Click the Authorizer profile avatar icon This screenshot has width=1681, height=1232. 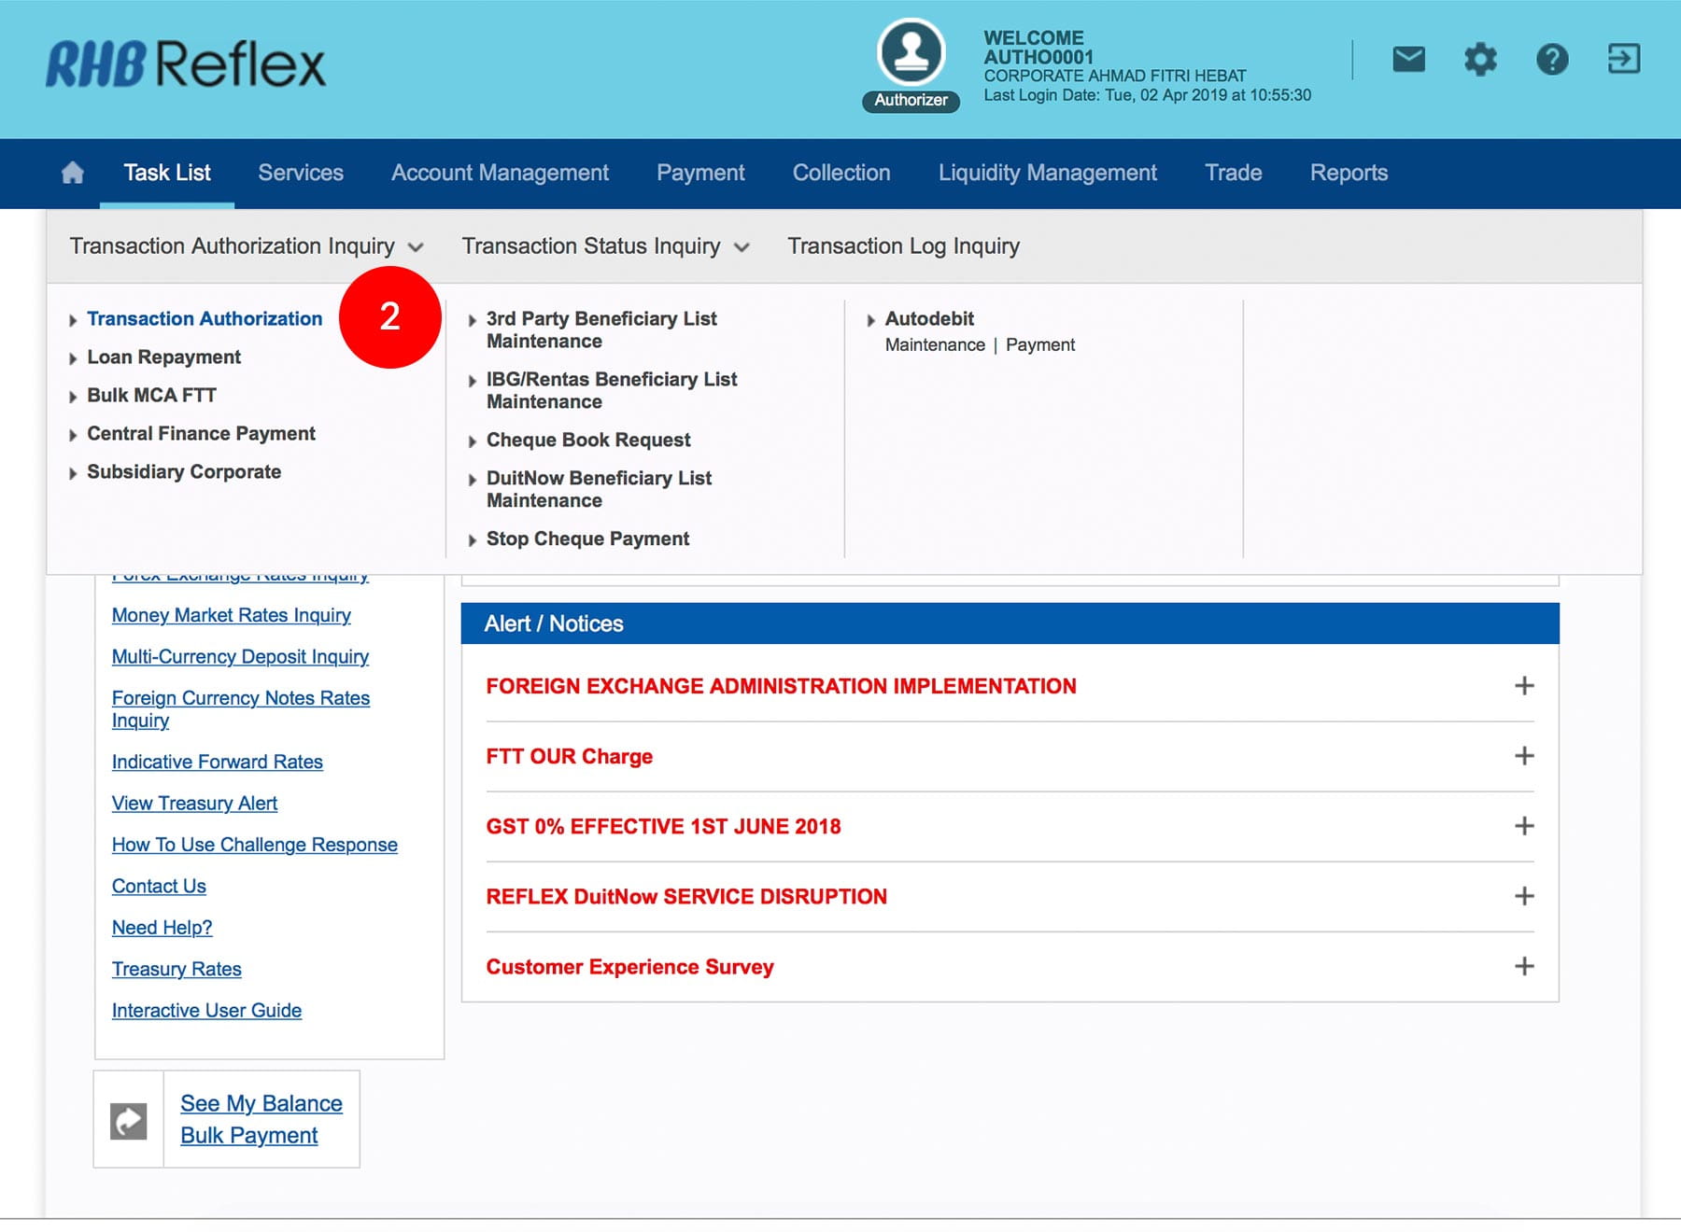[x=911, y=53]
